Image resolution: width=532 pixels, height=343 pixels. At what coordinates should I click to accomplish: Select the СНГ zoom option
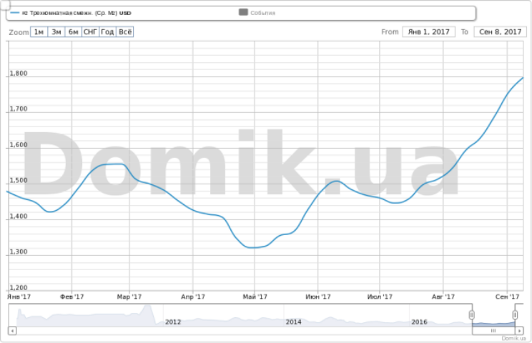coord(91,32)
